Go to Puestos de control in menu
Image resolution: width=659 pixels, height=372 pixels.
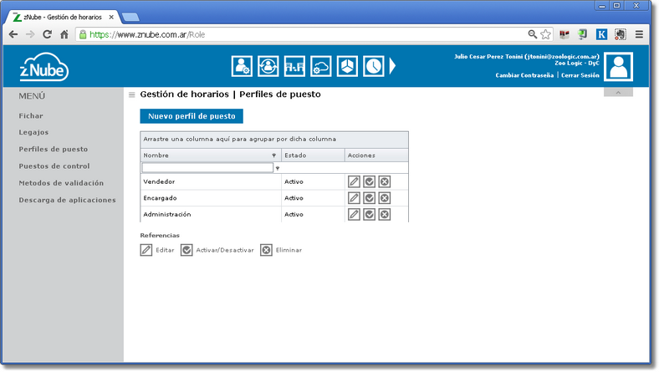pyautogui.click(x=54, y=166)
